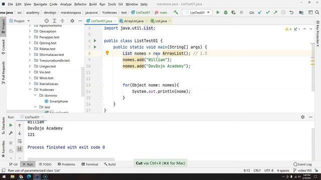Click ycolecoes breadcrumb in navigation bar

(109, 12)
